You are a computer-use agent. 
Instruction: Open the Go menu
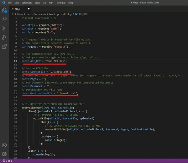click(x=44, y=3)
